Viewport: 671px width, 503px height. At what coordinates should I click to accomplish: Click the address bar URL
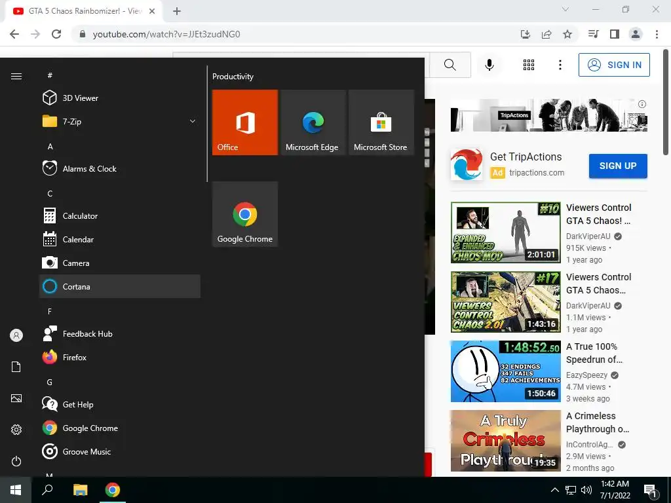tap(166, 34)
